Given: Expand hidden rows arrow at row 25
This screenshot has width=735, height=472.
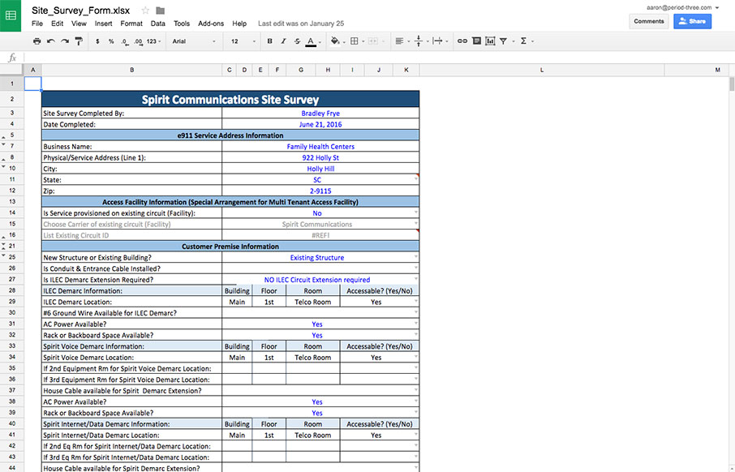Looking at the screenshot, I should point(4,255).
